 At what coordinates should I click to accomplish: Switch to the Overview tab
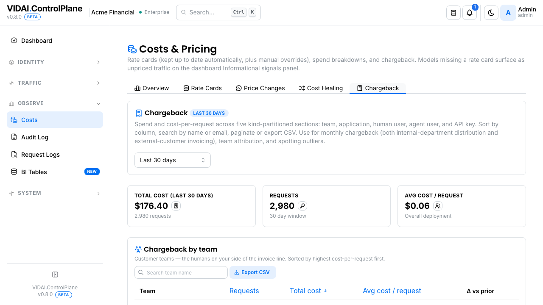[x=151, y=88]
